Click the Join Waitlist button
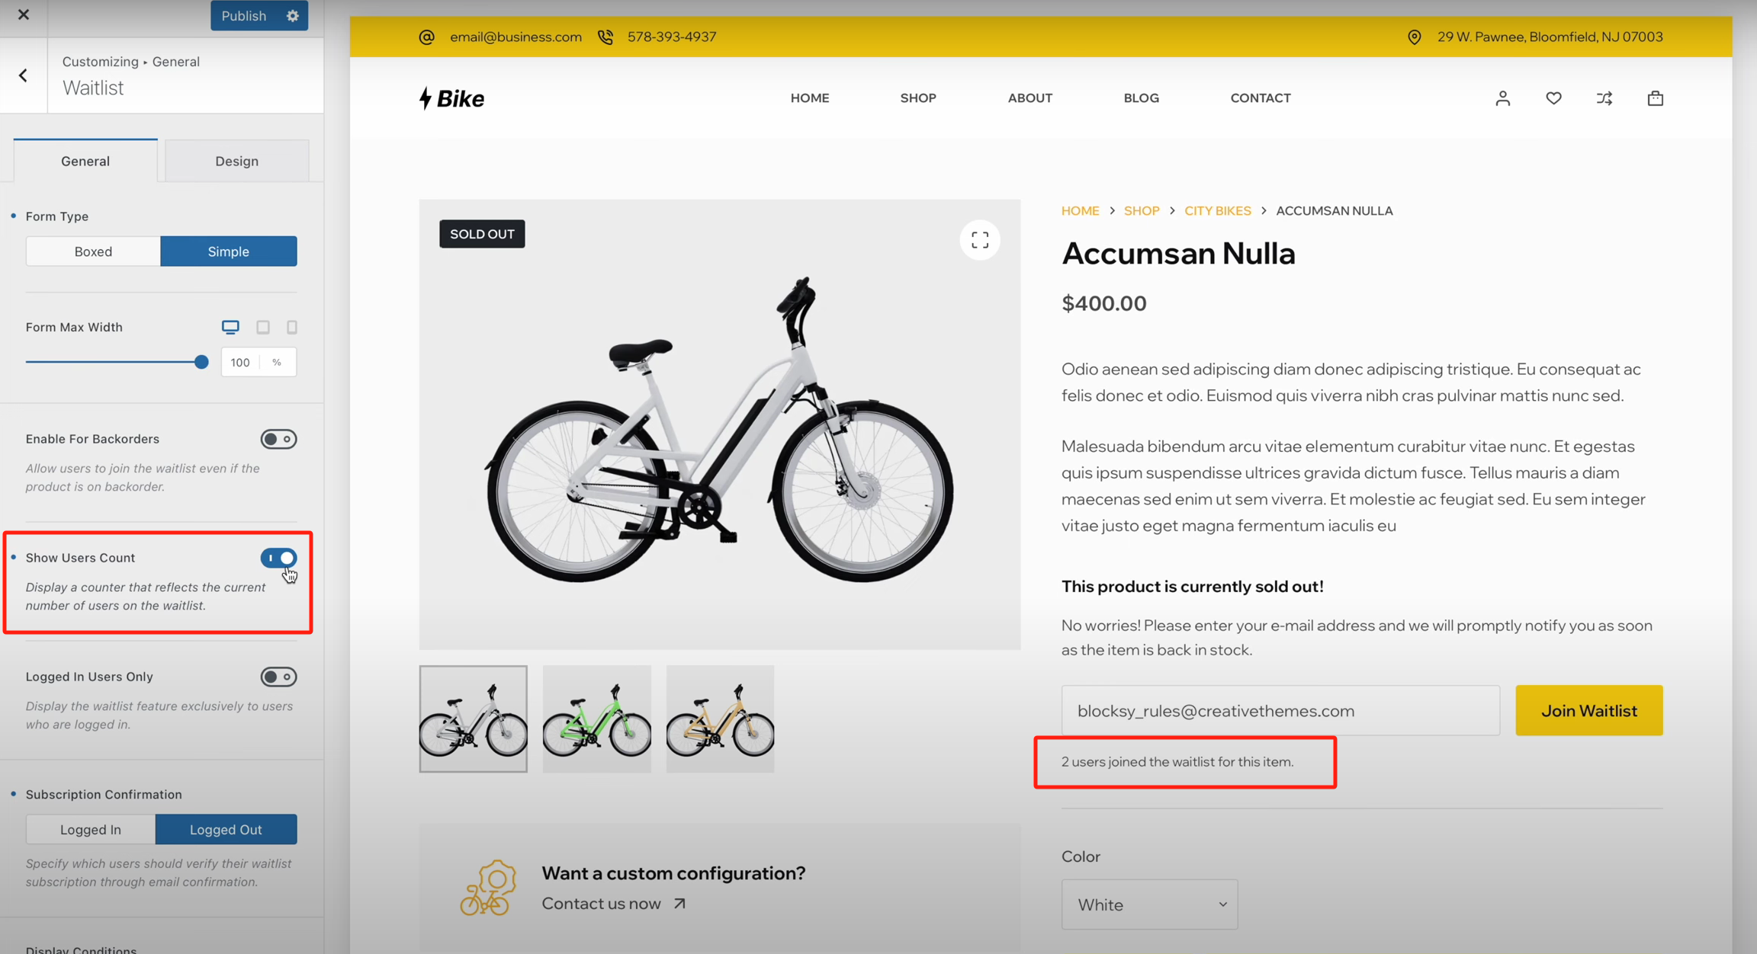The image size is (1757, 954). point(1588,710)
